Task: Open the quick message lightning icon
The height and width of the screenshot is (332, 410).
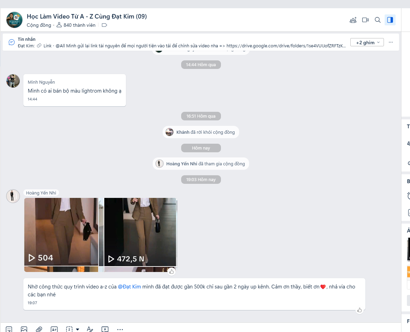Action: [x=105, y=329]
